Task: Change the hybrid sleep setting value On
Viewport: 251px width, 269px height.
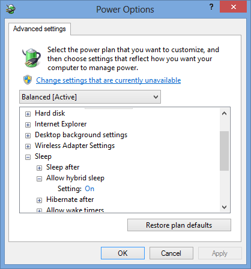Action: coord(89,189)
